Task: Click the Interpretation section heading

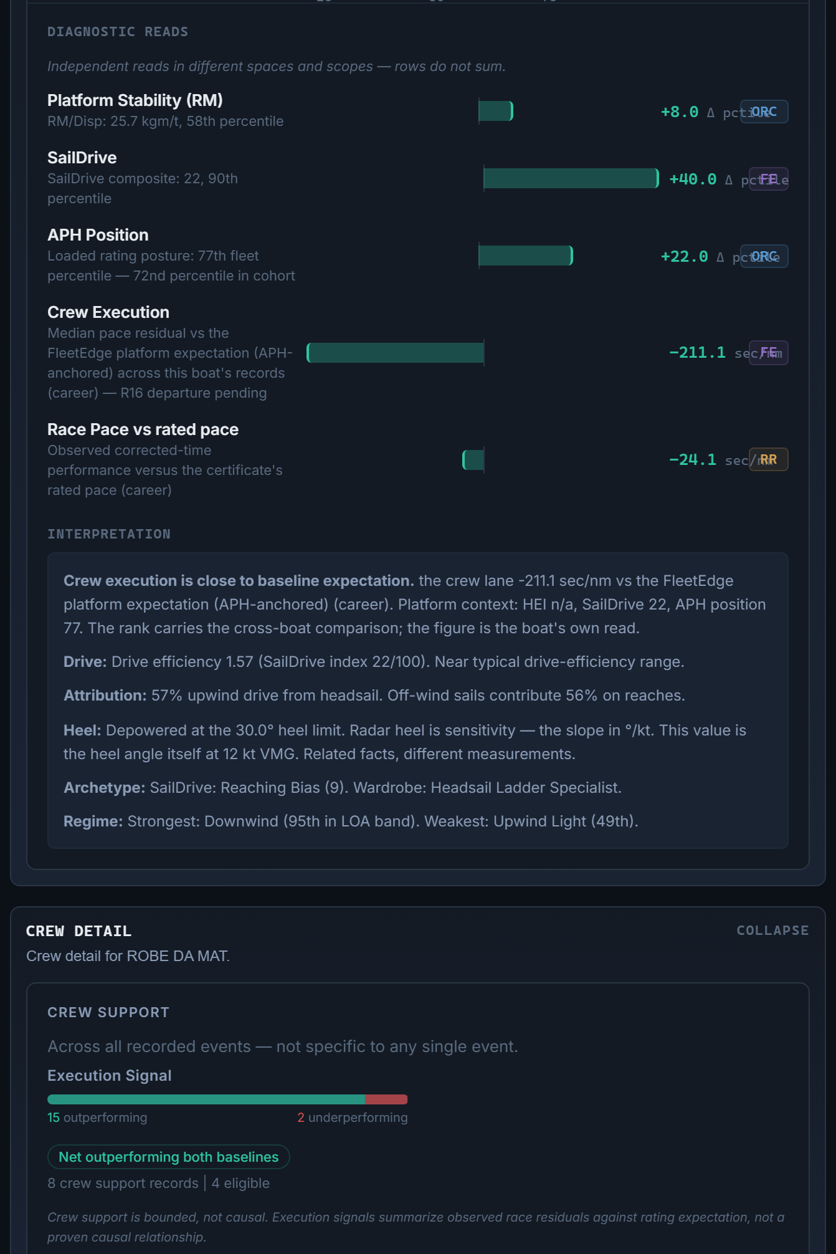Action: [109, 534]
